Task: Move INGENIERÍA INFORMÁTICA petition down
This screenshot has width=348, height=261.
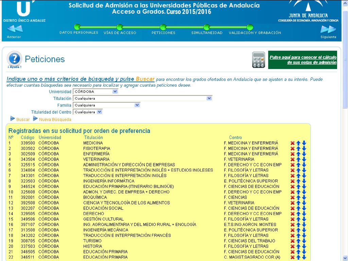Action: tap(304, 181)
